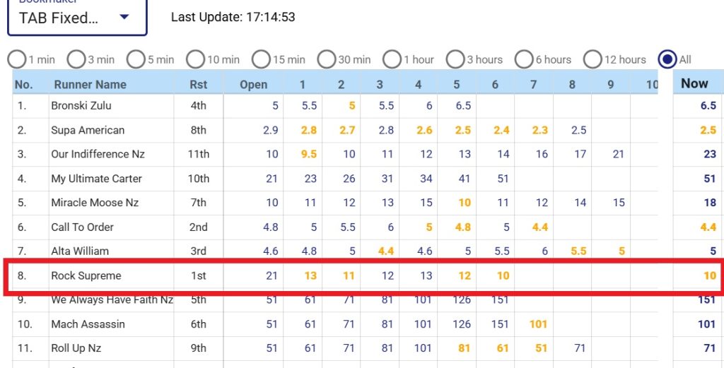724x368 pixels.
Task: Click the Mach Assassin runner name
Action: point(88,324)
